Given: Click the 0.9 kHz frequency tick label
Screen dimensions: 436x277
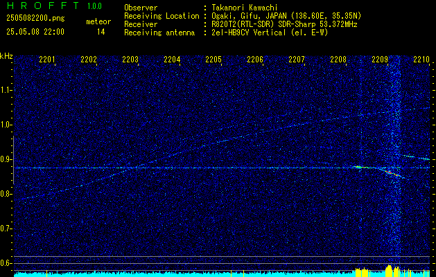Looking at the screenshot, I should (6, 159).
